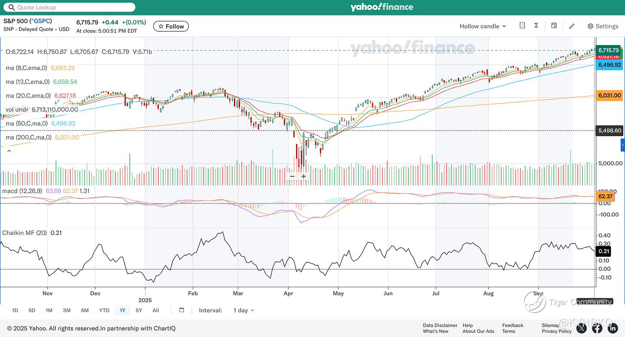Select the 3M range
Image resolution: width=625 pixels, height=337 pixels.
click(67, 310)
